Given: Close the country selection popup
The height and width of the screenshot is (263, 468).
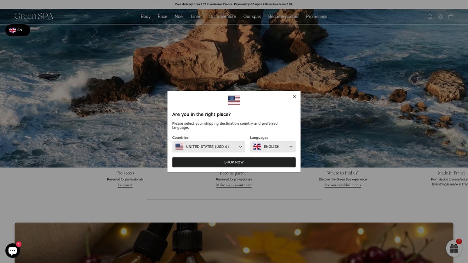Looking at the screenshot, I should [294, 97].
